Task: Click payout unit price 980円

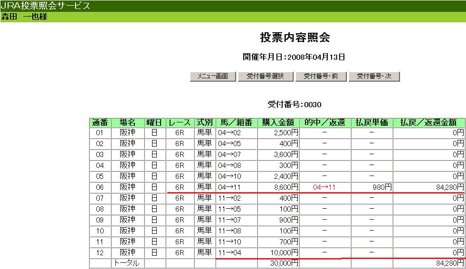Action: (382, 187)
